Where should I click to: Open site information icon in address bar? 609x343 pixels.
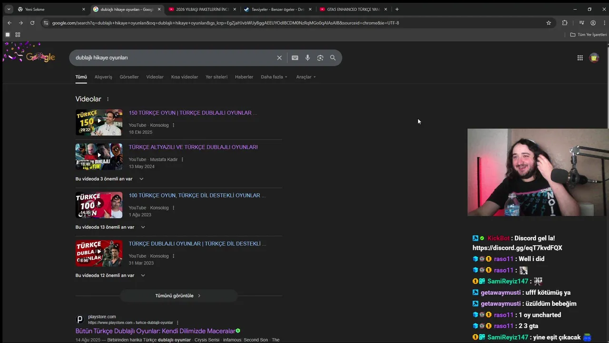[46, 23]
